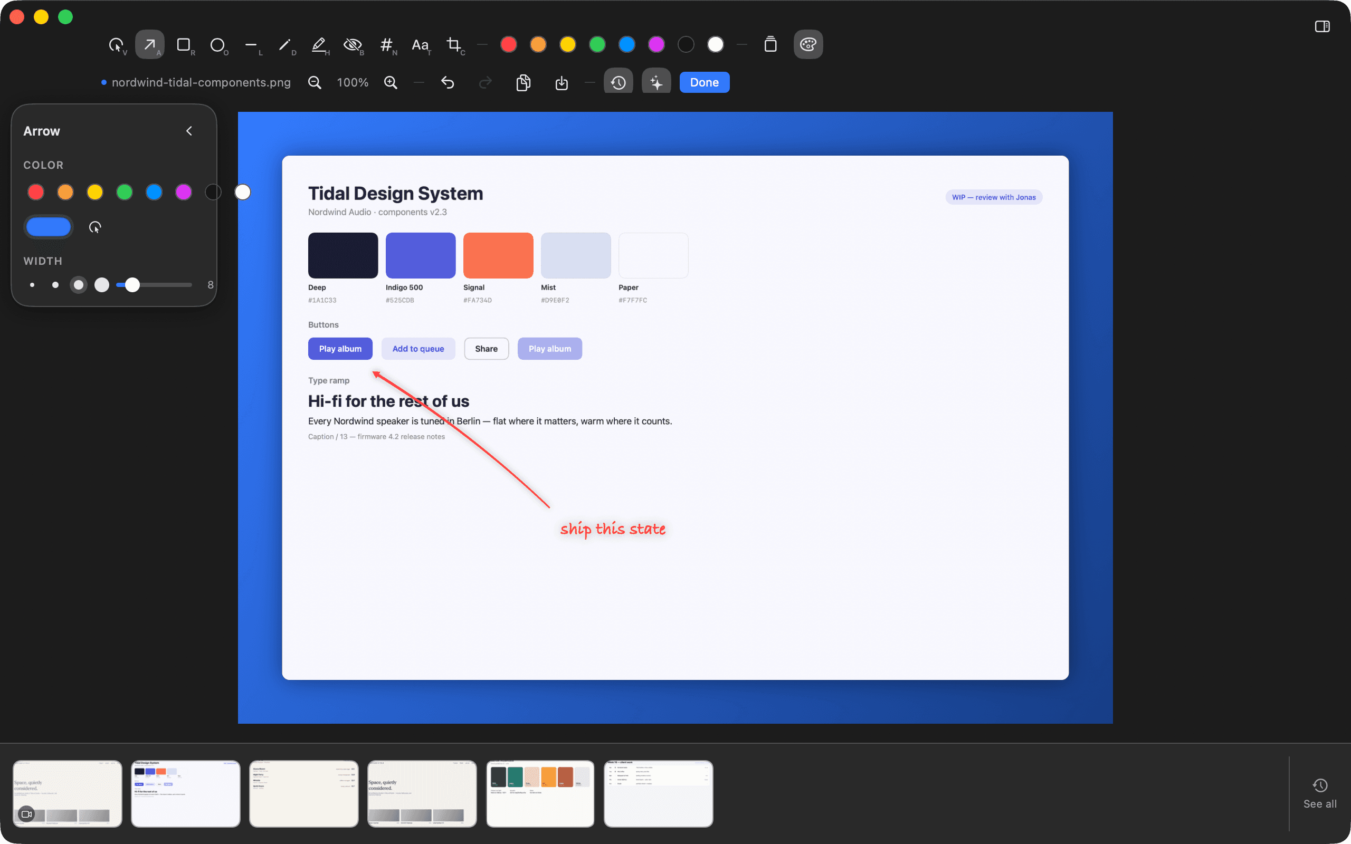
Task: Zoom in with the magnifier plus icon
Action: (391, 83)
